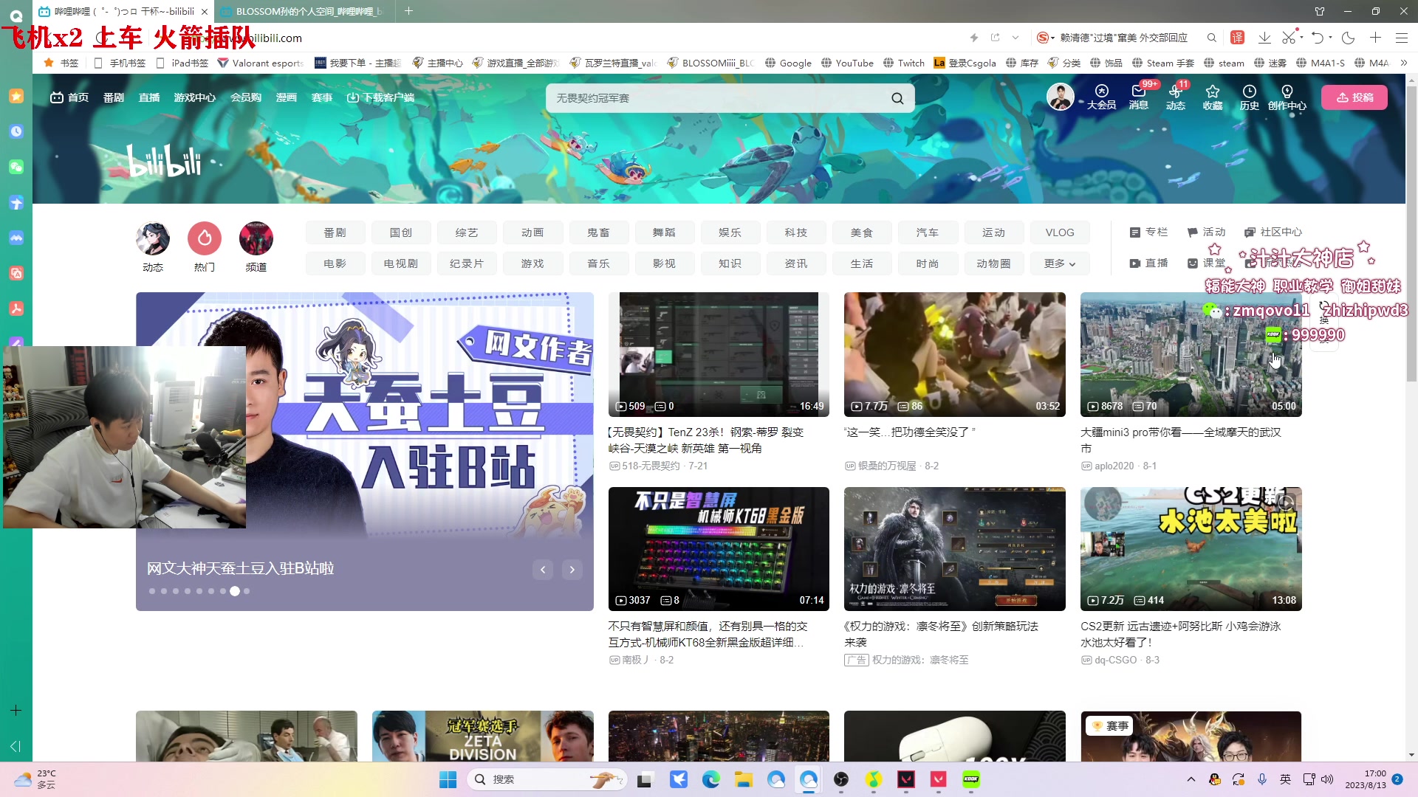Open the YouTube bookmark
Image resolution: width=1418 pixels, height=797 pixels.
coord(847,63)
